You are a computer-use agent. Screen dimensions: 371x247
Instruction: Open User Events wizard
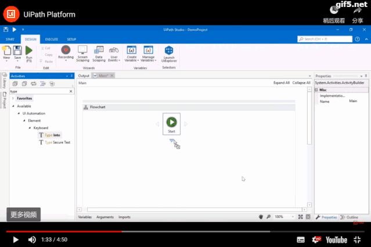pos(114,50)
